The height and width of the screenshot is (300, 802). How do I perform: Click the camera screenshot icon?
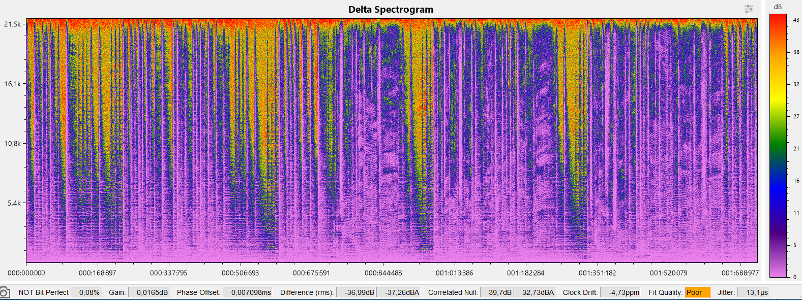(5, 293)
